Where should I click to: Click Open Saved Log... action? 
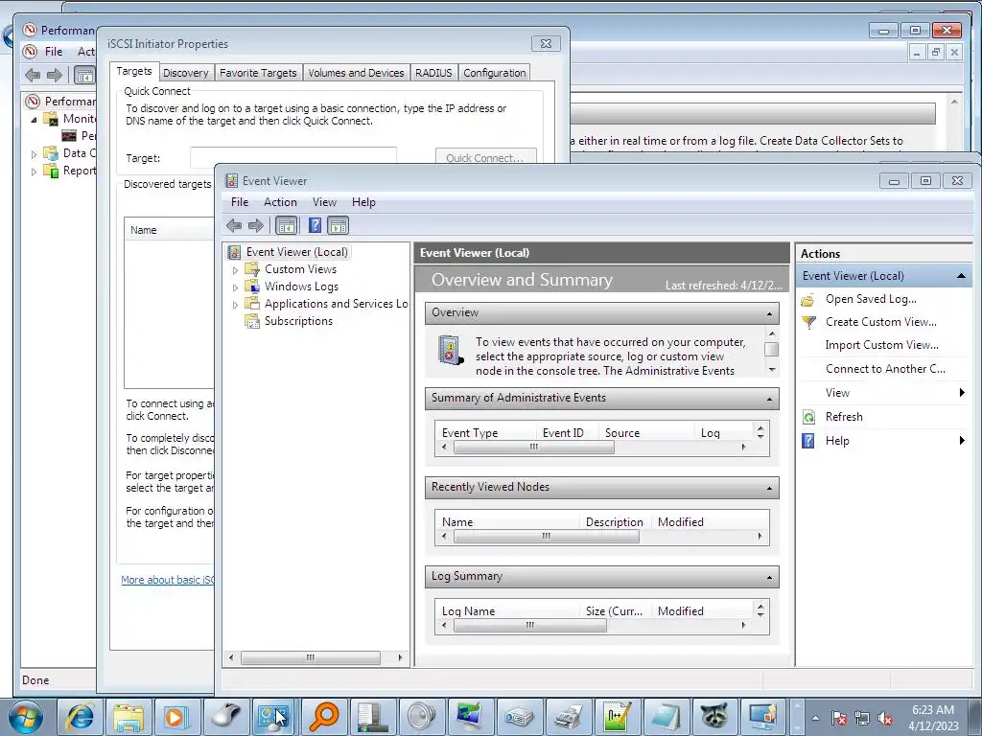pyautogui.click(x=871, y=299)
